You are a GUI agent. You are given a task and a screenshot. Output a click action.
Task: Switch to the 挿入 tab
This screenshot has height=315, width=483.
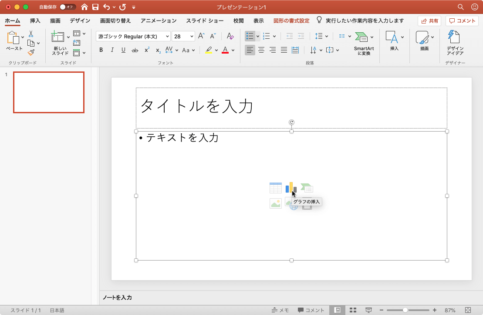(x=35, y=20)
